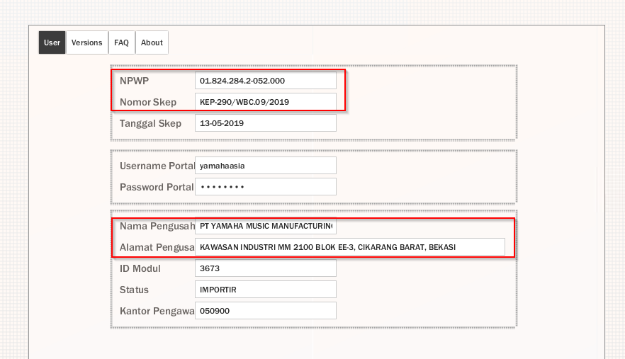Select the Username Portal field
Viewport: 625px width, 359px height.
coord(265,166)
